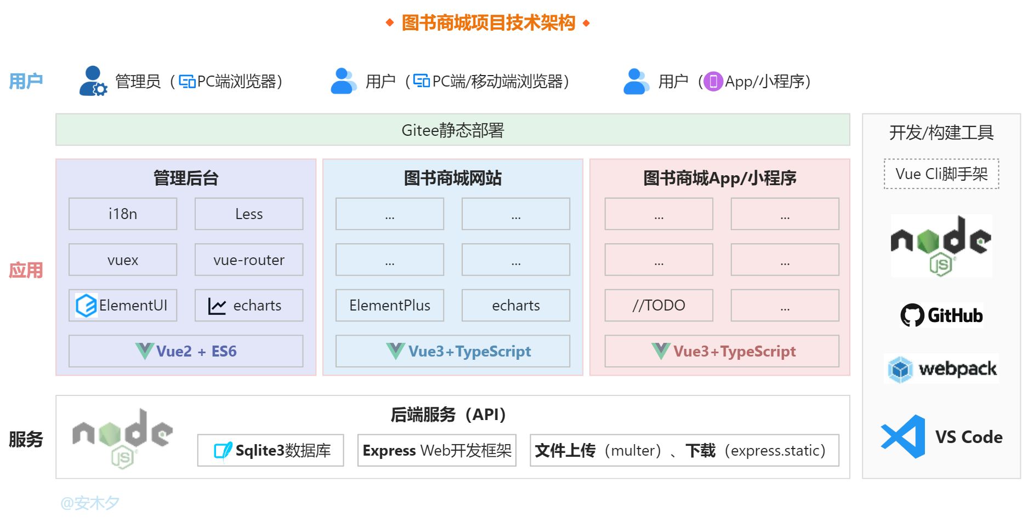
Task: Open VS Code via its icon
Action: 902,436
